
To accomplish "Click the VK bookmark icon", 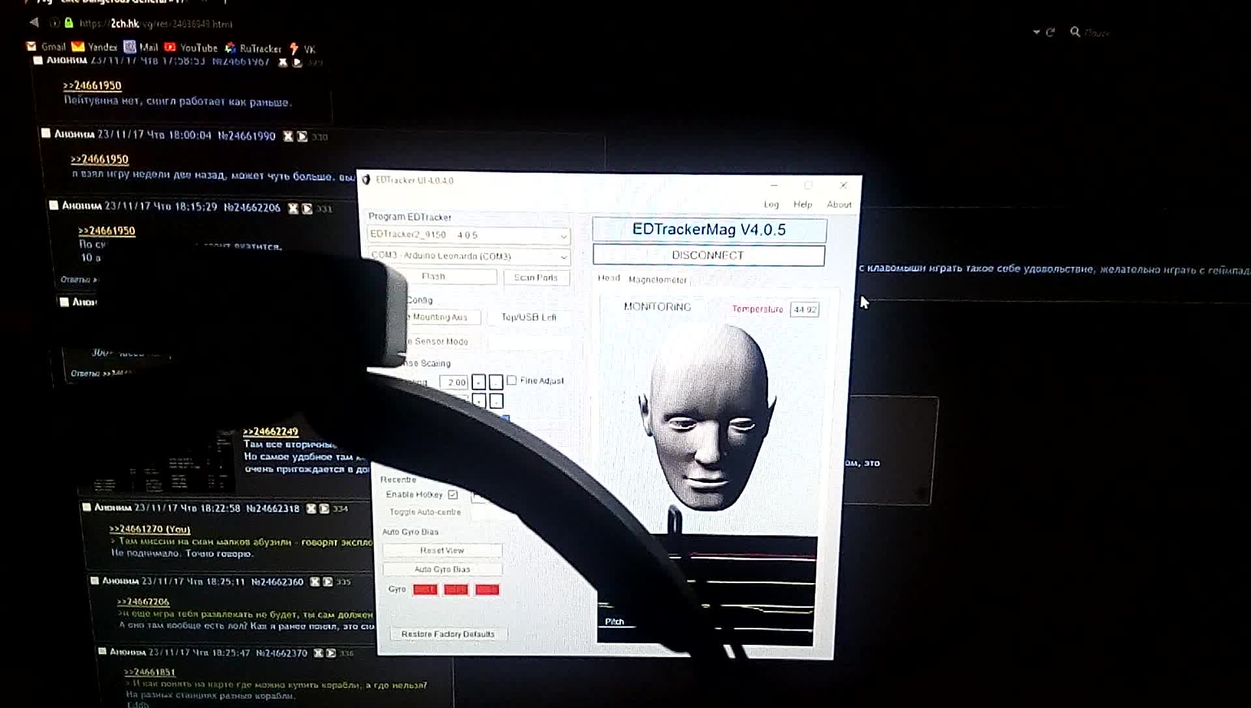I will pyautogui.click(x=294, y=49).
